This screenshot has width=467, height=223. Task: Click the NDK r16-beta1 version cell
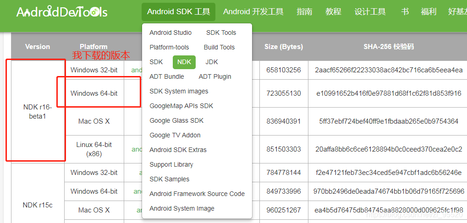[x=38, y=112]
